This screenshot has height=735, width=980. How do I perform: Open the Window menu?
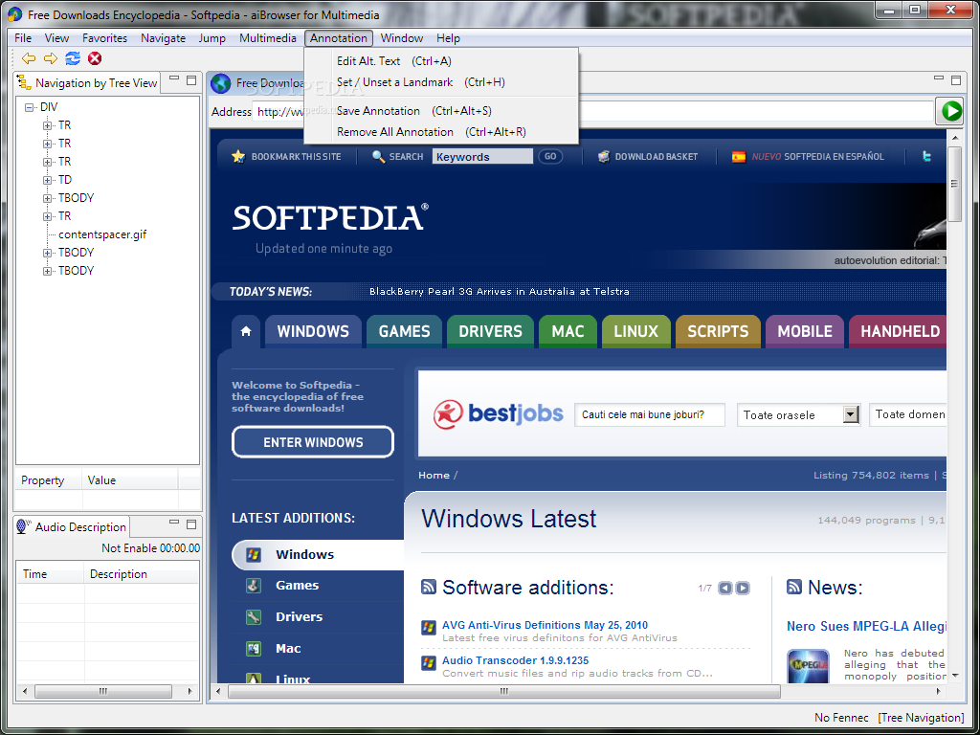tap(402, 38)
